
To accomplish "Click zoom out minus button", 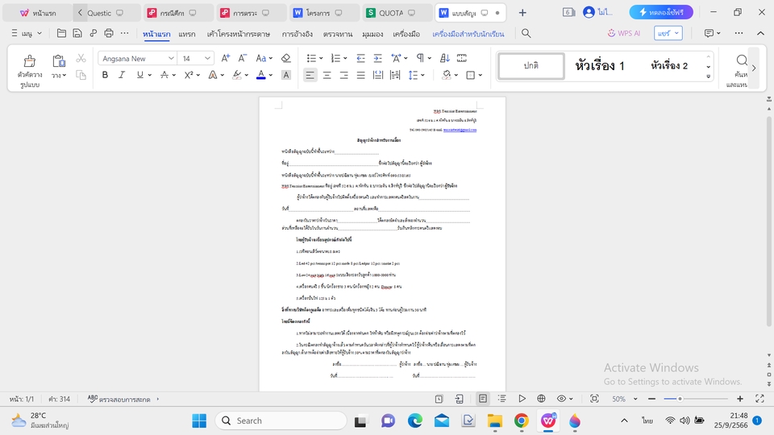I will click(651, 399).
